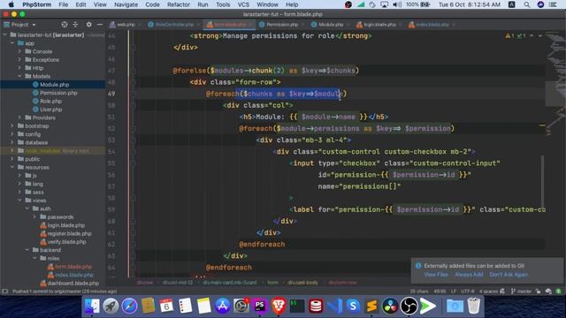Open App Store from the Dock
The height and width of the screenshot is (318, 566).
point(222,307)
